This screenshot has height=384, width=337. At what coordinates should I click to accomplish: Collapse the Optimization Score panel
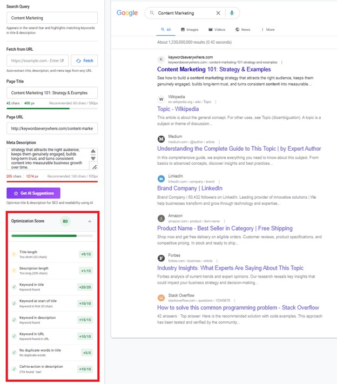coord(90,221)
